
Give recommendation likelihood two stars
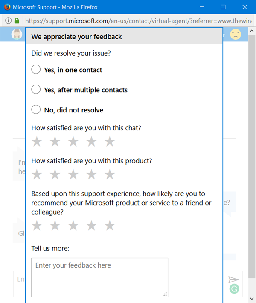pos(55,226)
